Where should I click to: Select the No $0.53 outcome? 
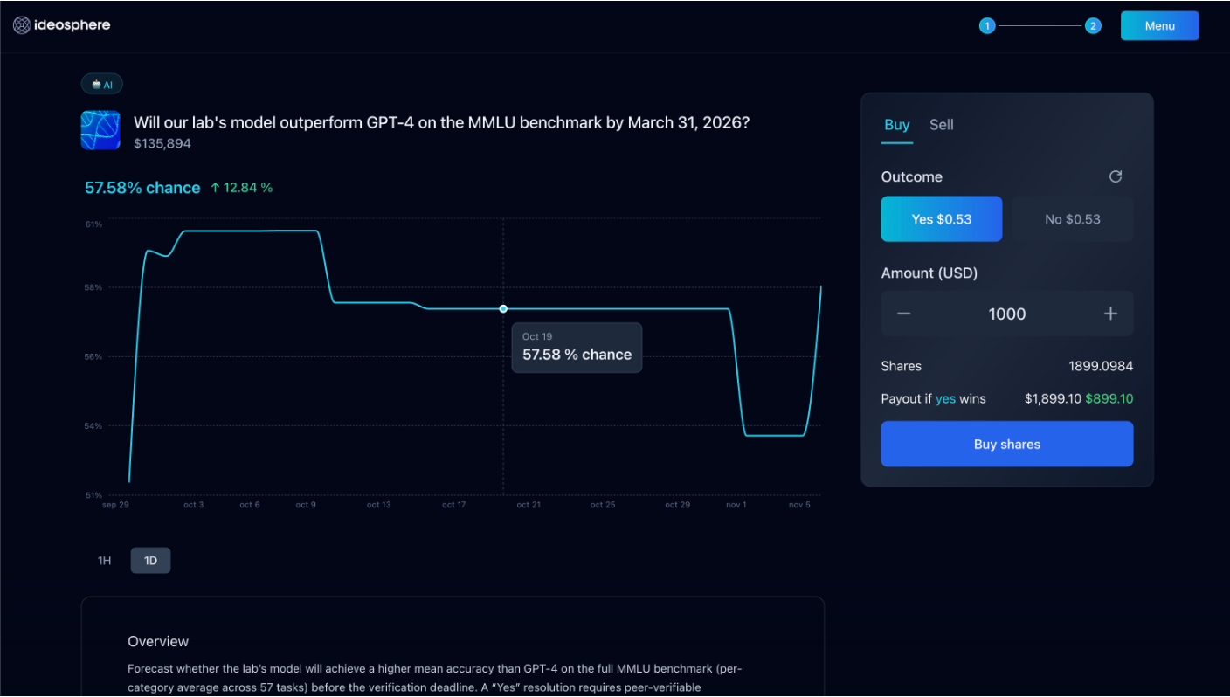point(1072,218)
